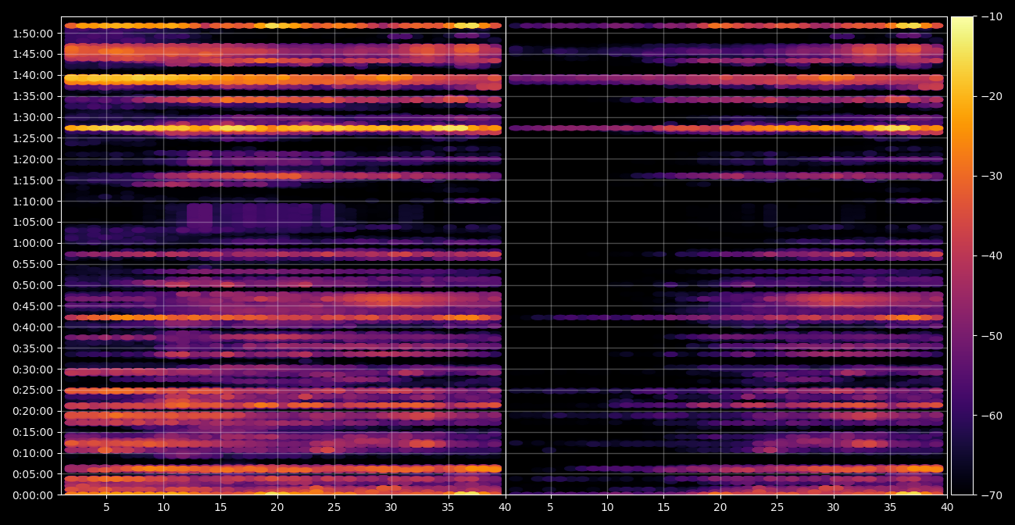Click x-axis label 30 of the right heatmap

coord(834,507)
